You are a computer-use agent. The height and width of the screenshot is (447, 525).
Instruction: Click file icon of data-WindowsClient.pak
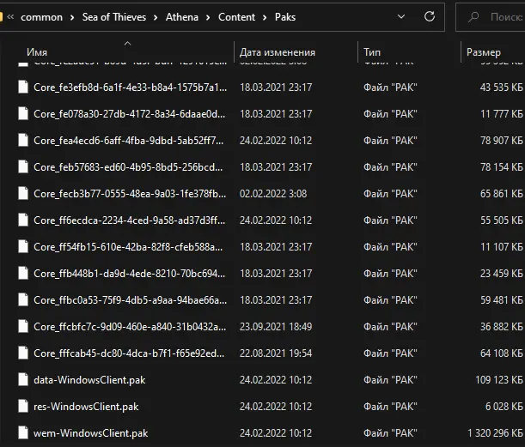tap(23, 380)
